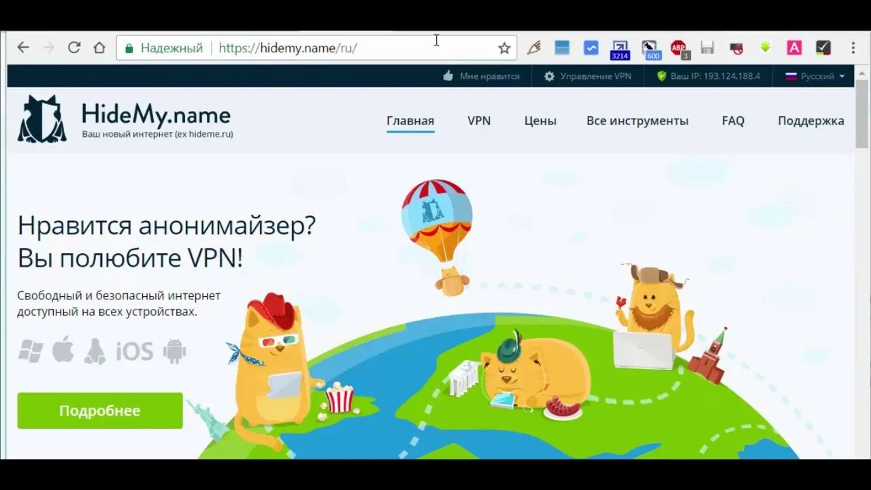Click the floppy disk save extension icon
This screenshot has height=490, width=871.
tap(708, 48)
